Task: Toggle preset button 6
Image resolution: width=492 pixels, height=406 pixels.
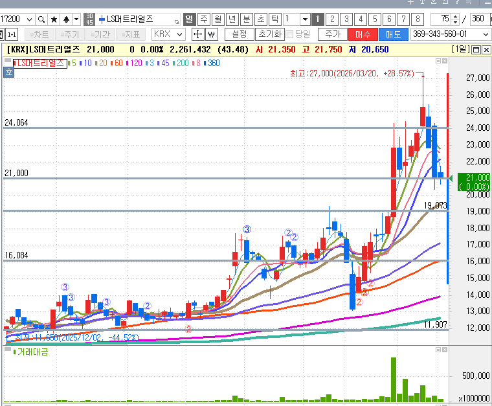Action: click(389, 19)
